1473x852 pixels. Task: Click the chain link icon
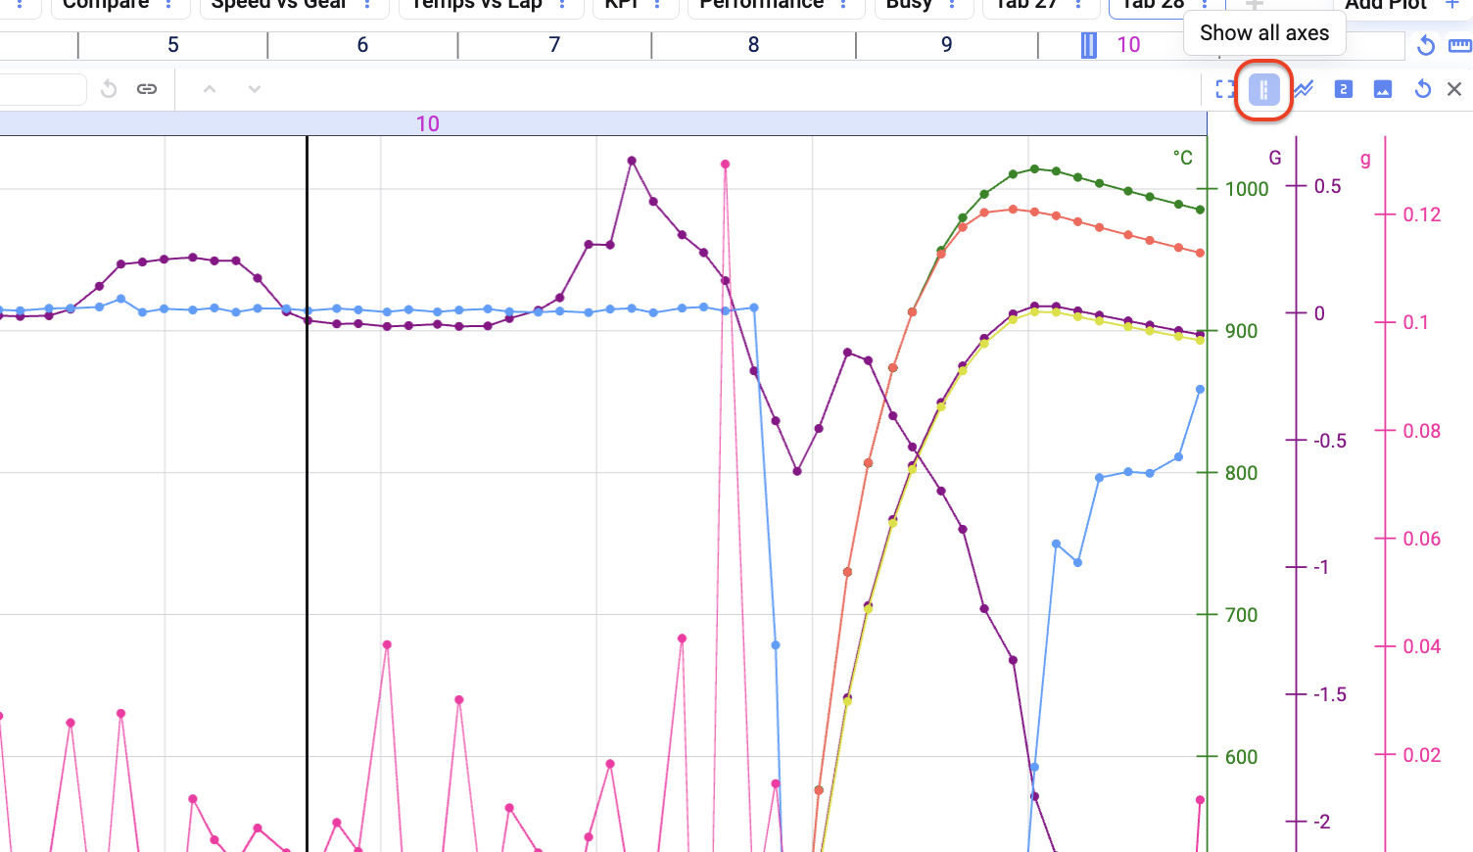tap(147, 89)
